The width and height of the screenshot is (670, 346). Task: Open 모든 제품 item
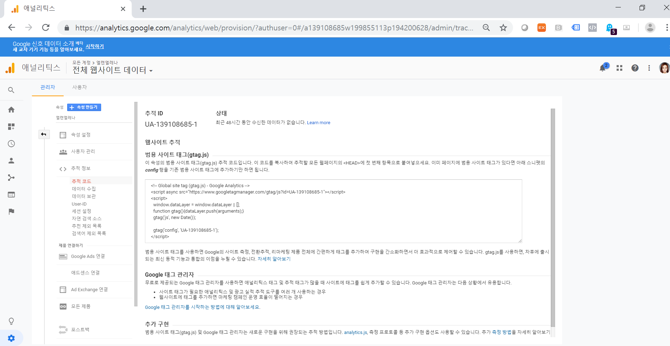[94, 306]
